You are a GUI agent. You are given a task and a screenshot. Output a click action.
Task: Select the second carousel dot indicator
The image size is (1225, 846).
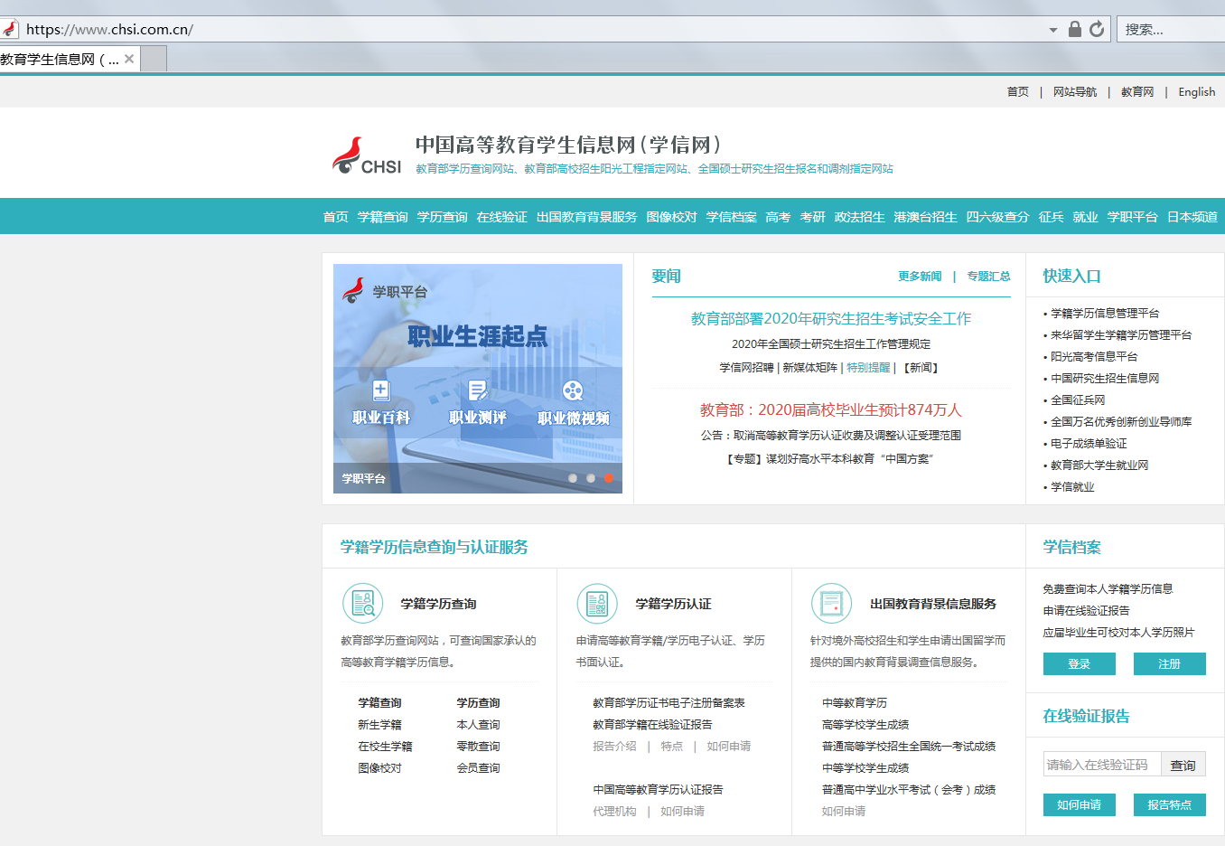click(591, 478)
